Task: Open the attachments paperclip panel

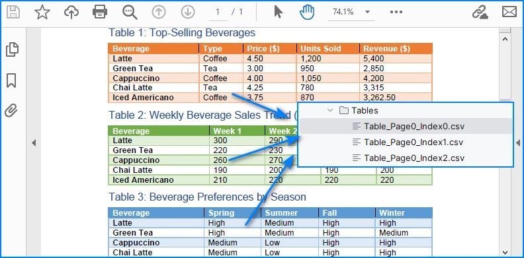Action: (11, 110)
